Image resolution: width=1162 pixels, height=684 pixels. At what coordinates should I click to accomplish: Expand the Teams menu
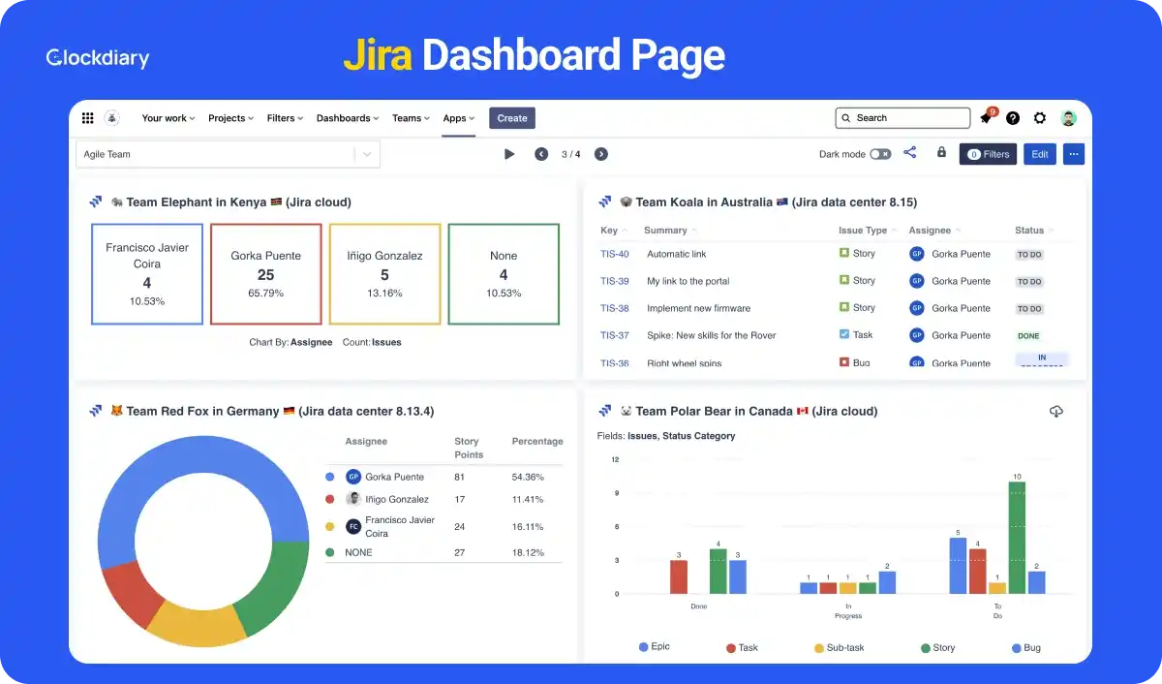pyautogui.click(x=412, y=118)
